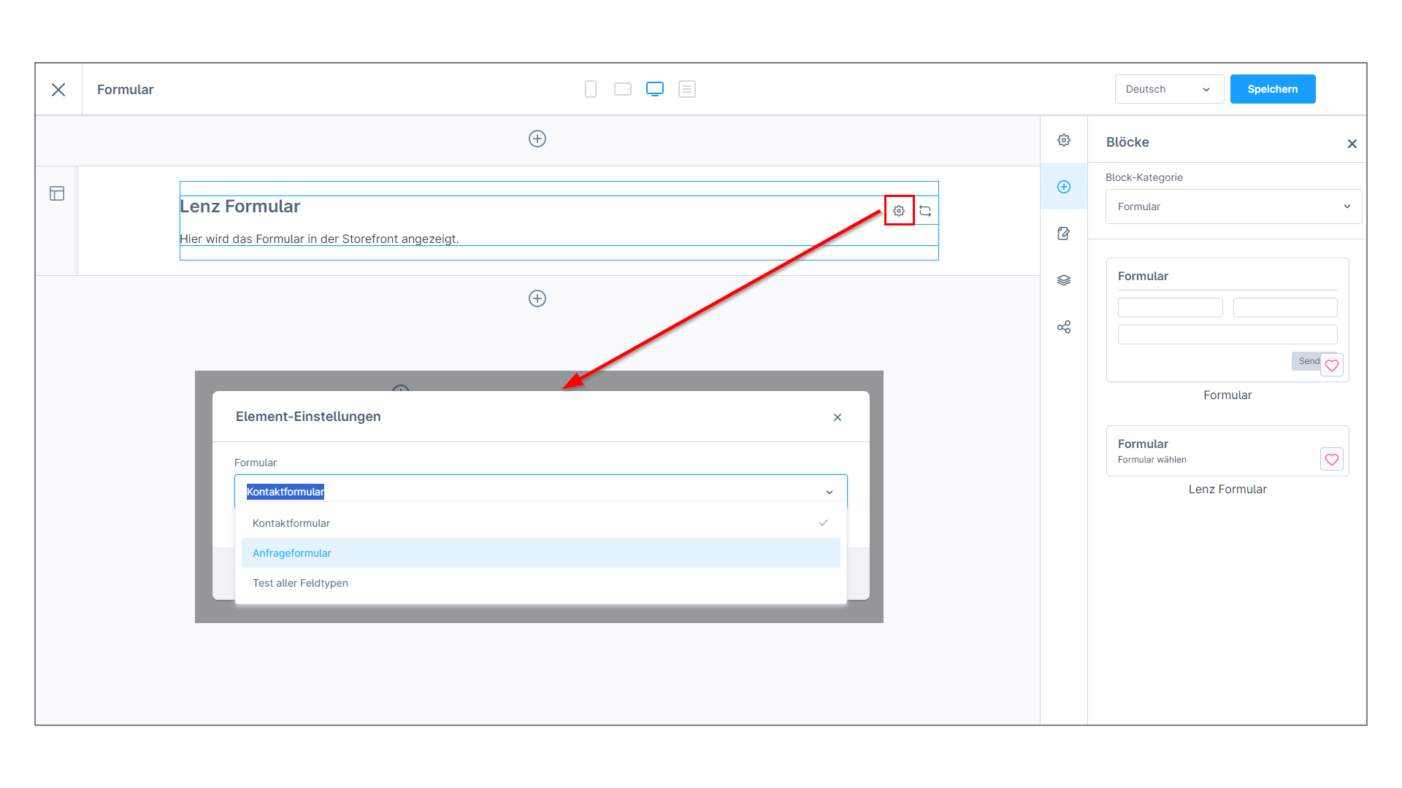Toggle the desktop viewport icon

click(x=654, y=88)
